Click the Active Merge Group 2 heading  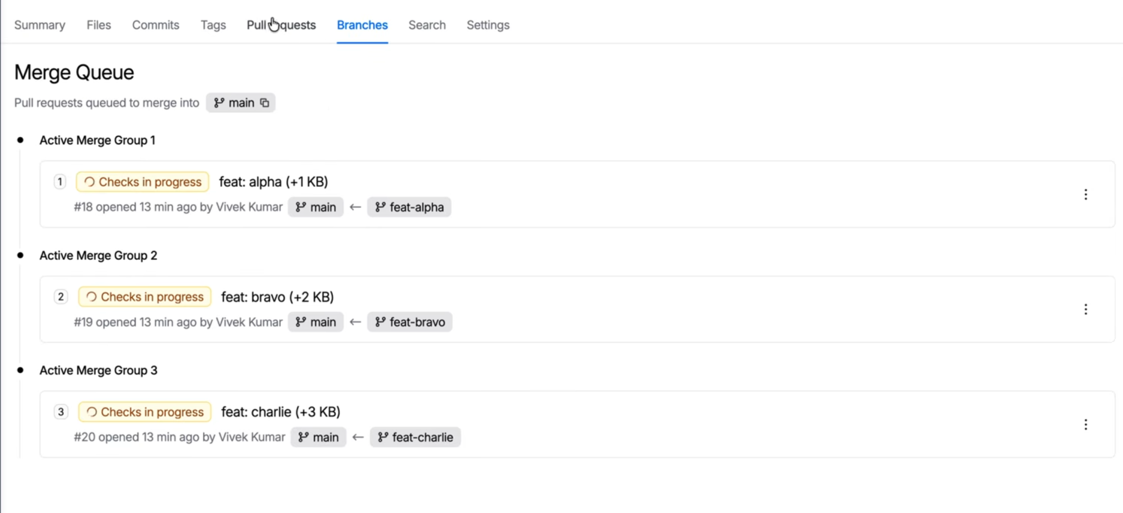tap(99, 255)
